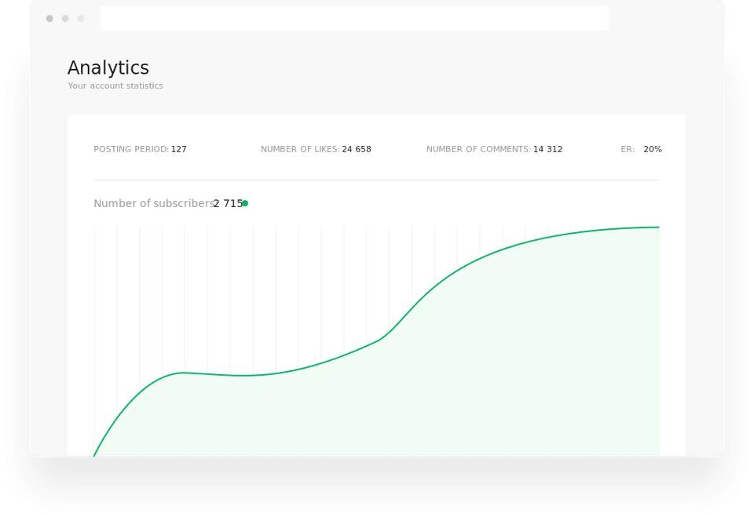Click the NUMBER OF LIKES label
Viewport: 754px width, 517px height.
(300, 149)
